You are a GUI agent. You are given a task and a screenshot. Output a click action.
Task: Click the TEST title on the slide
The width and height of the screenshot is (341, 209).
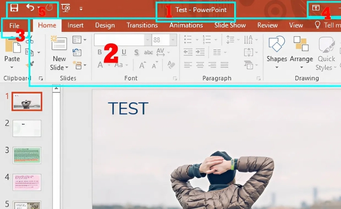(x=128, y=108)
